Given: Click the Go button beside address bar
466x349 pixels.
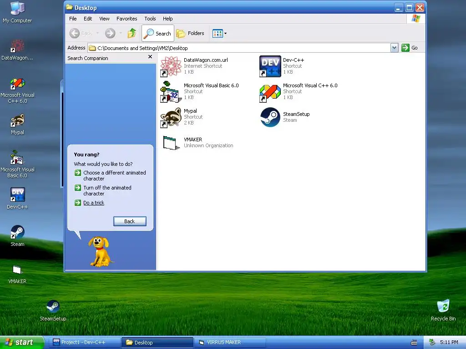Looking at the screenshot, I should click(410, 48).
